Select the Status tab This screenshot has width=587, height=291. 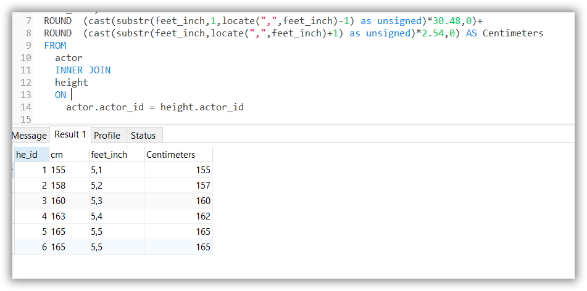pos(143,136)
